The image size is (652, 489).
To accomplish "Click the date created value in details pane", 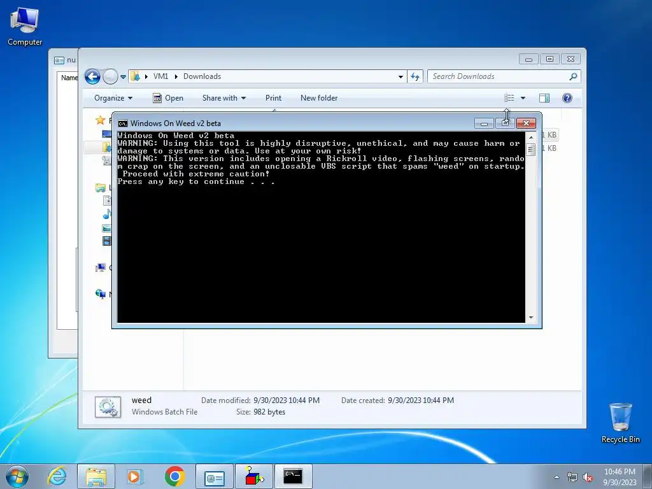I will pyautogui.click(x=421, y=400).
